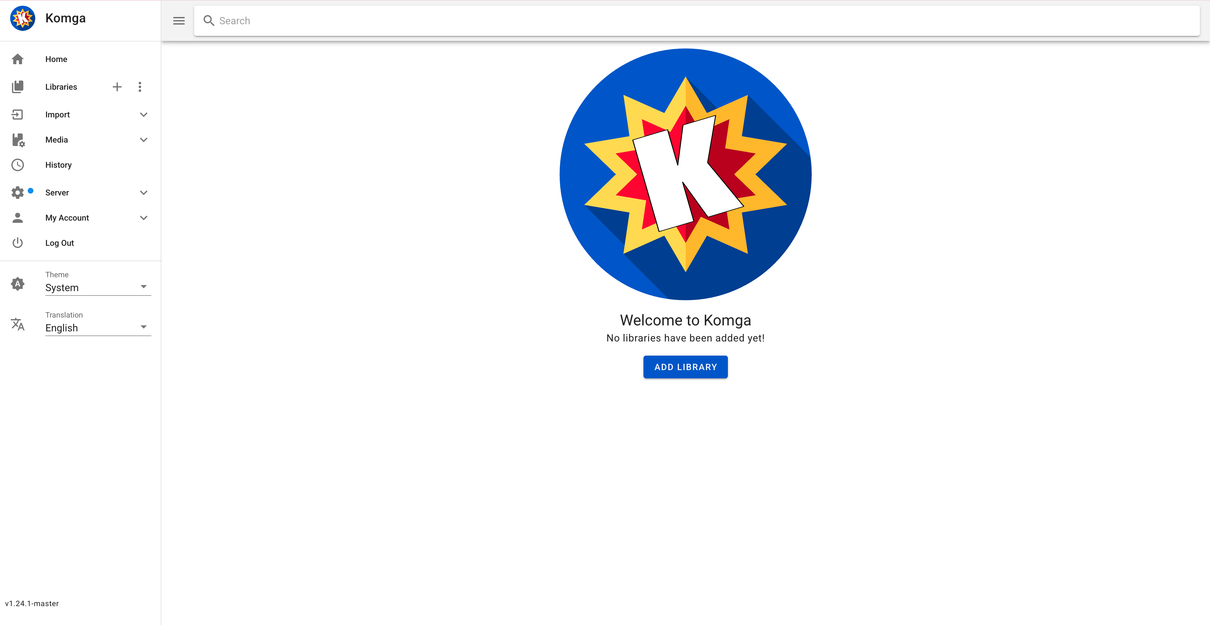Screen dimensions: 1210x625
Task: Click the plus icon to add a library
Action: pyautogui.click(x=117, y=86)
